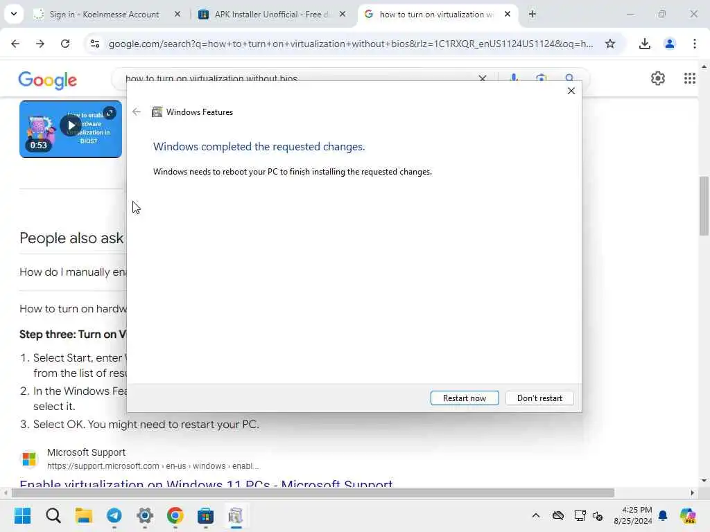
Task: Close the virtualization search tab
Action: pyautogui.click(x=508, y=15)
